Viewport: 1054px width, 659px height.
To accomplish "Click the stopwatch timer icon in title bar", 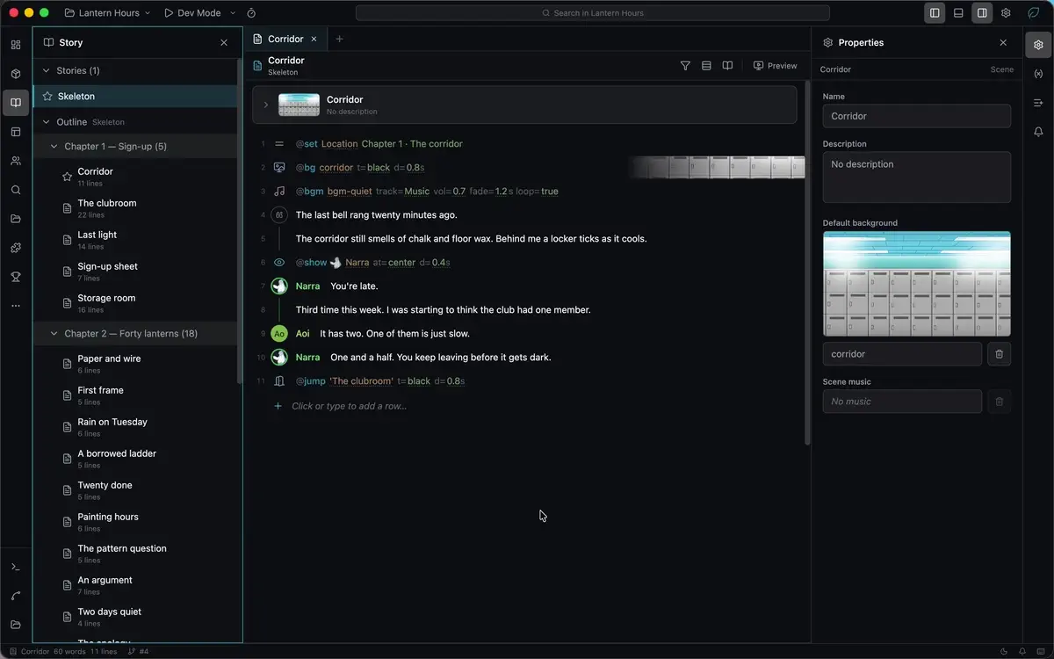I will point(251,13).
